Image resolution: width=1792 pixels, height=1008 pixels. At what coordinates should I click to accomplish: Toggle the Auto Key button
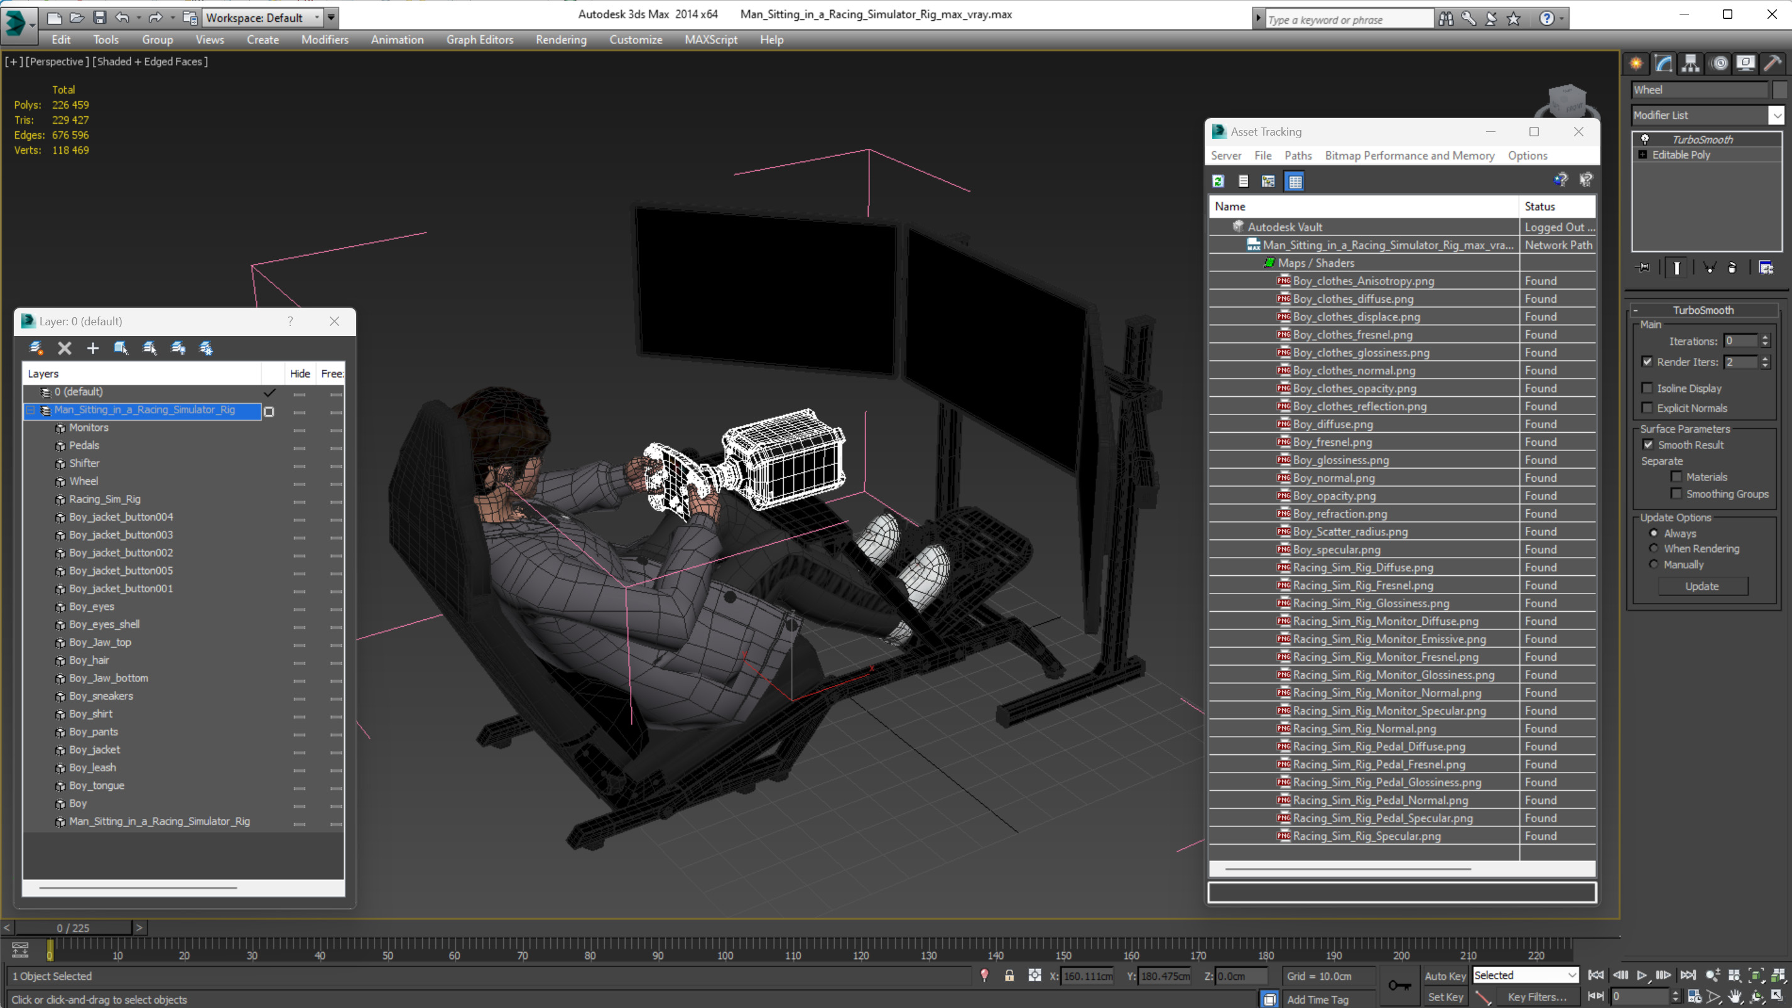click(1444, 975)
